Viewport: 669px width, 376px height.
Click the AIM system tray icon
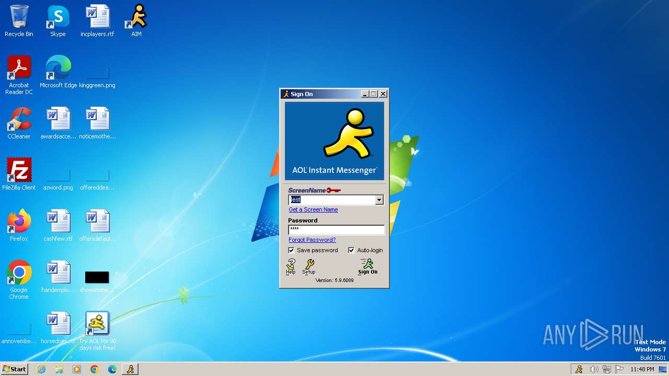(579, 369)
